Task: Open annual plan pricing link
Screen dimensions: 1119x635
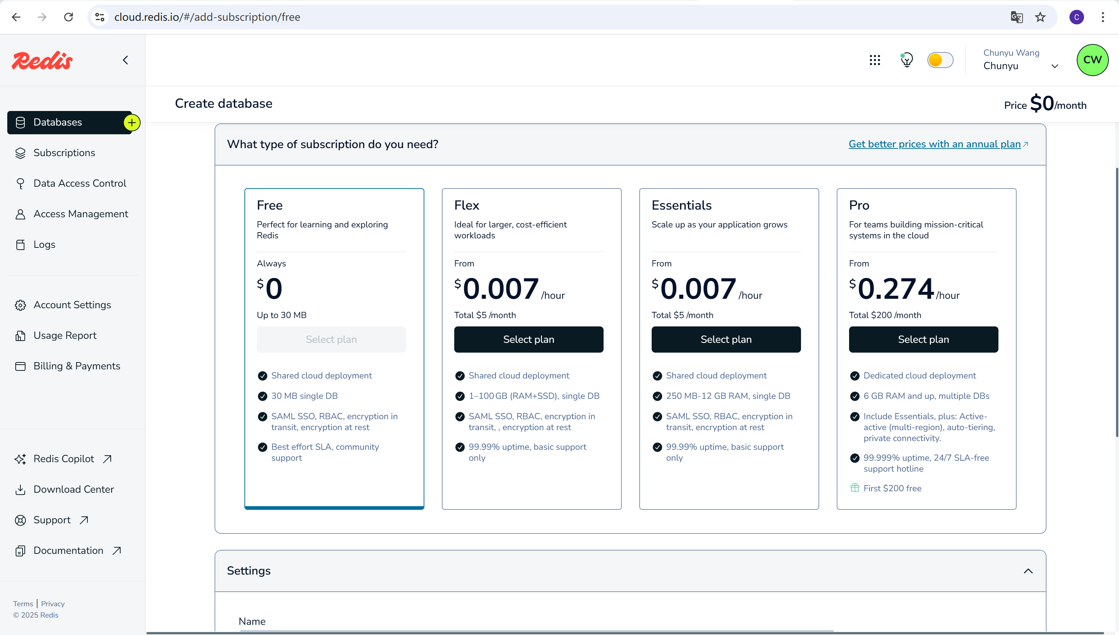Action: pos(938,144)
